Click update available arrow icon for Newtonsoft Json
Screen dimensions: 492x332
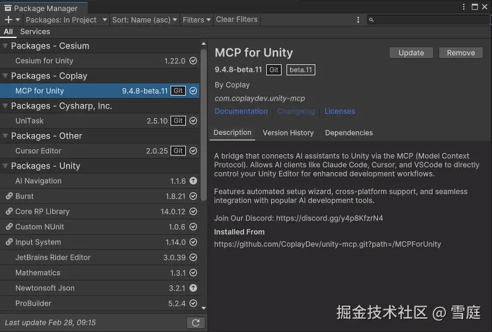click(193, 288)
